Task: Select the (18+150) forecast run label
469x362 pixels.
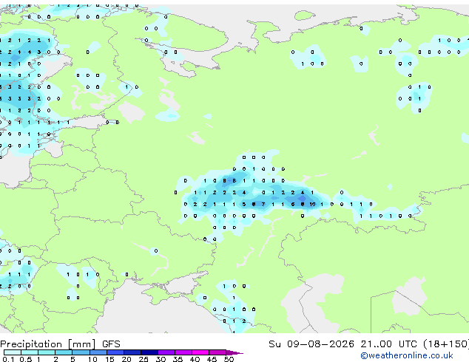Action: (x=446, y=344)
